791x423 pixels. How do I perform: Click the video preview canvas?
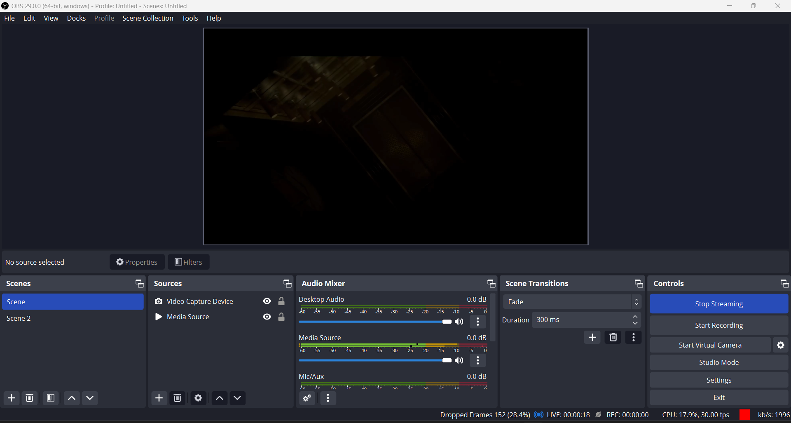396,136
